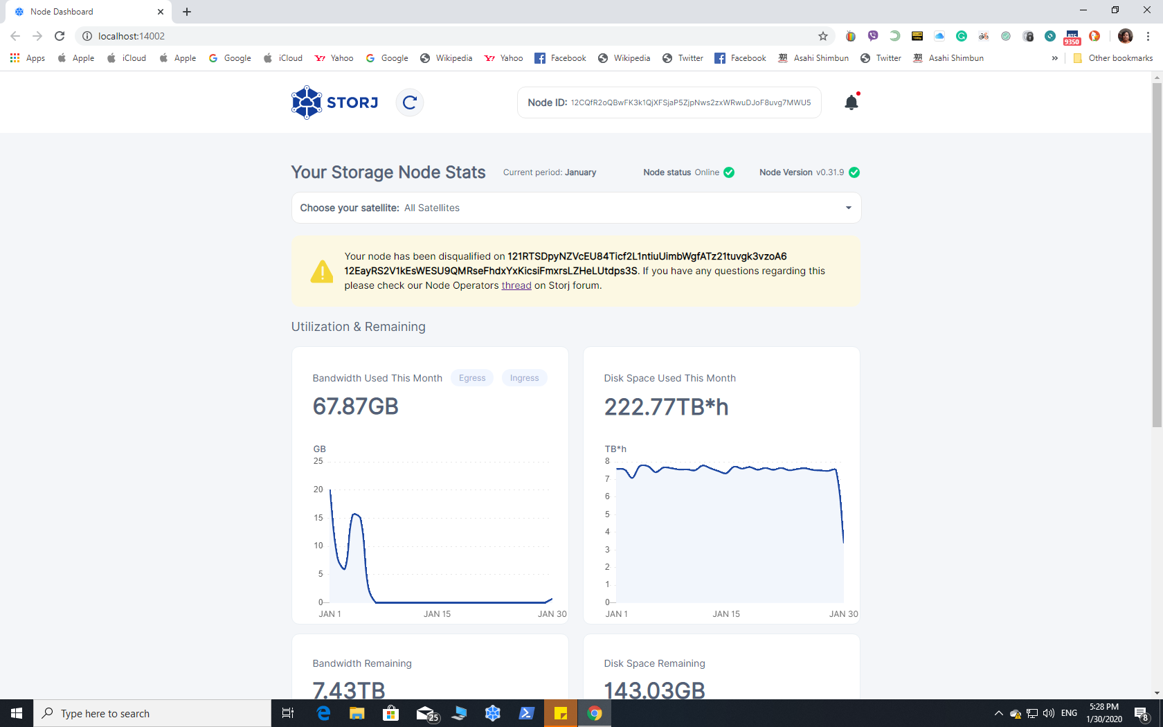The height and width of the screenshot is (727, 1163).
Task: Select the Ingress bandwidth filter
Action: tap(524, 377)
